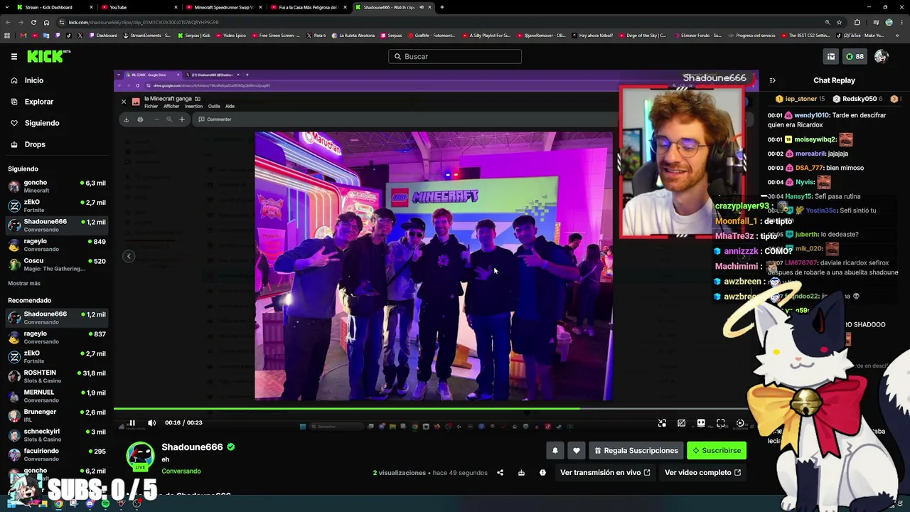The height and width of the screenshot is (512, 910).
Task: Toggle notifications bell for Shadoune666
Action: pos(555,450)
